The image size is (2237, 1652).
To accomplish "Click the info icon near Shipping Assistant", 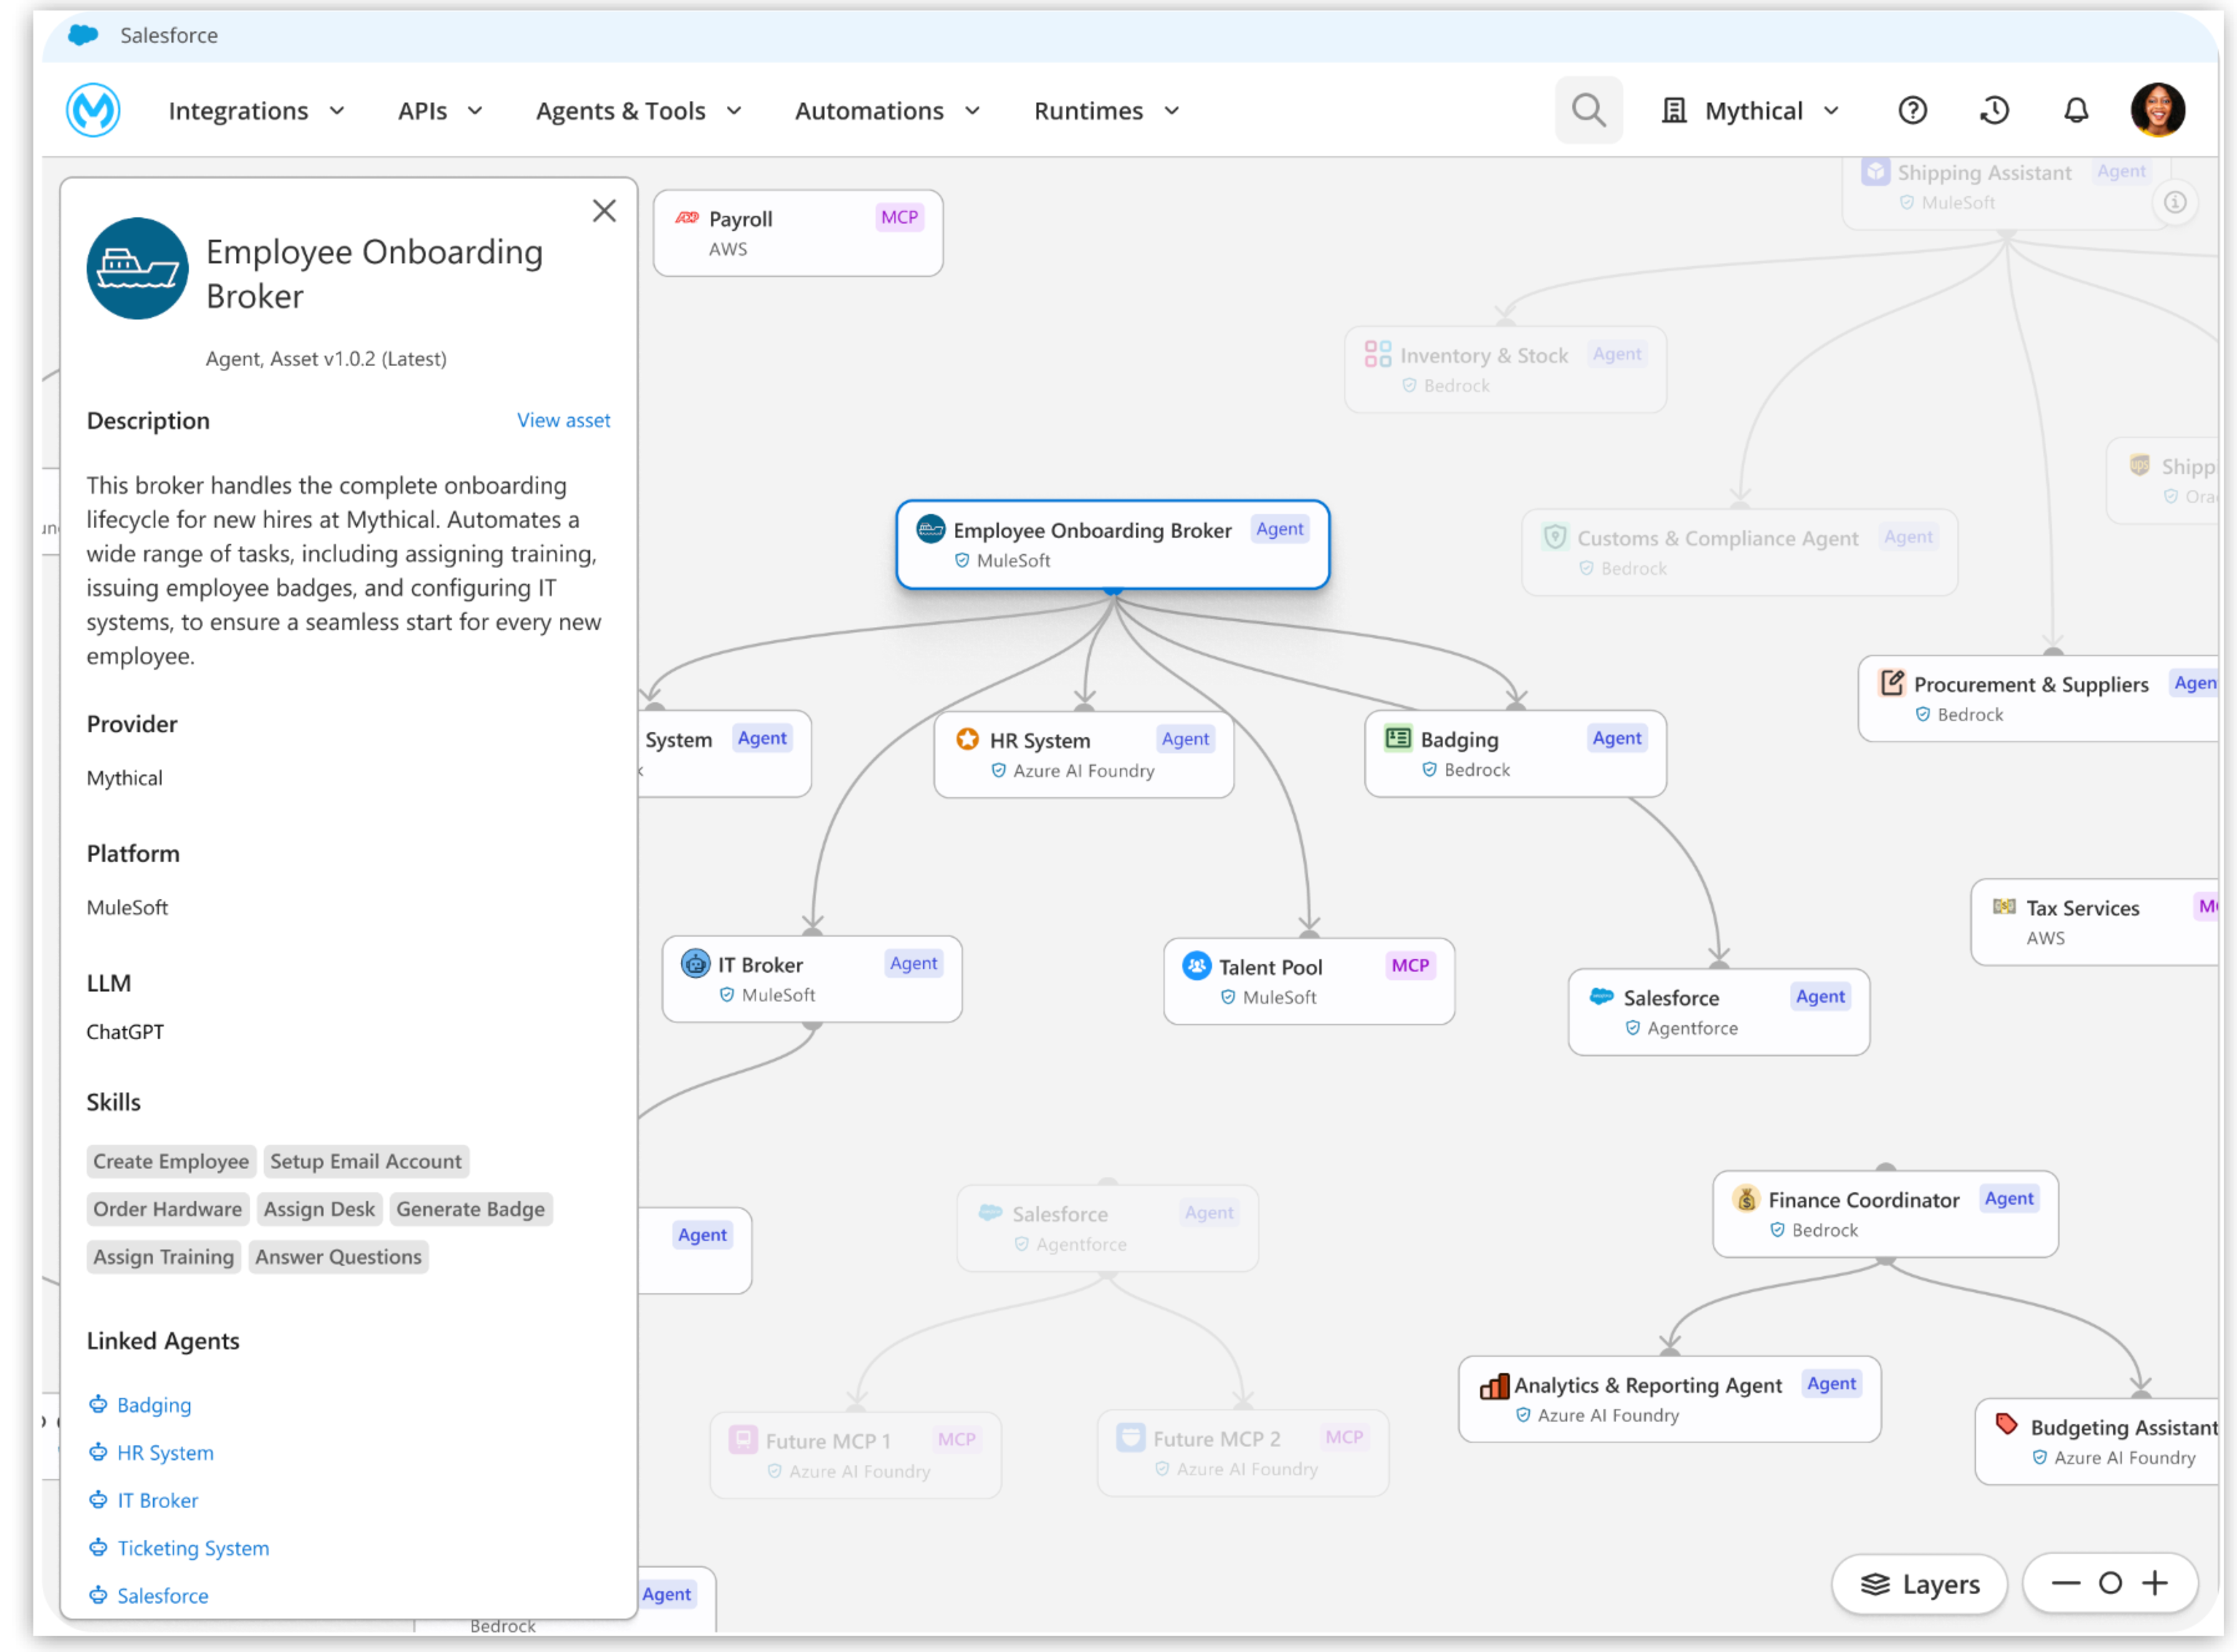I will coord(2176,202).
